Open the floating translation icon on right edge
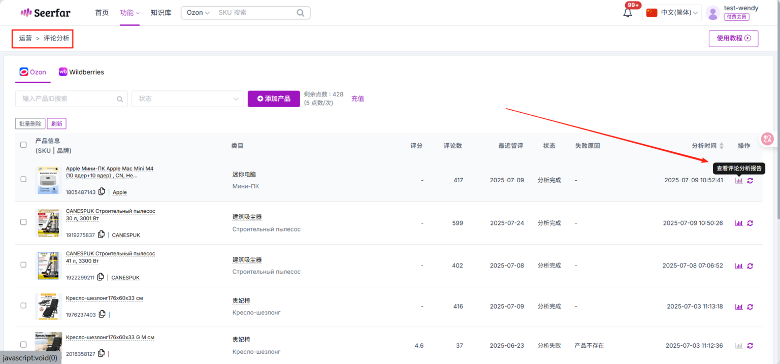780x364 pixels. point(767,138)
